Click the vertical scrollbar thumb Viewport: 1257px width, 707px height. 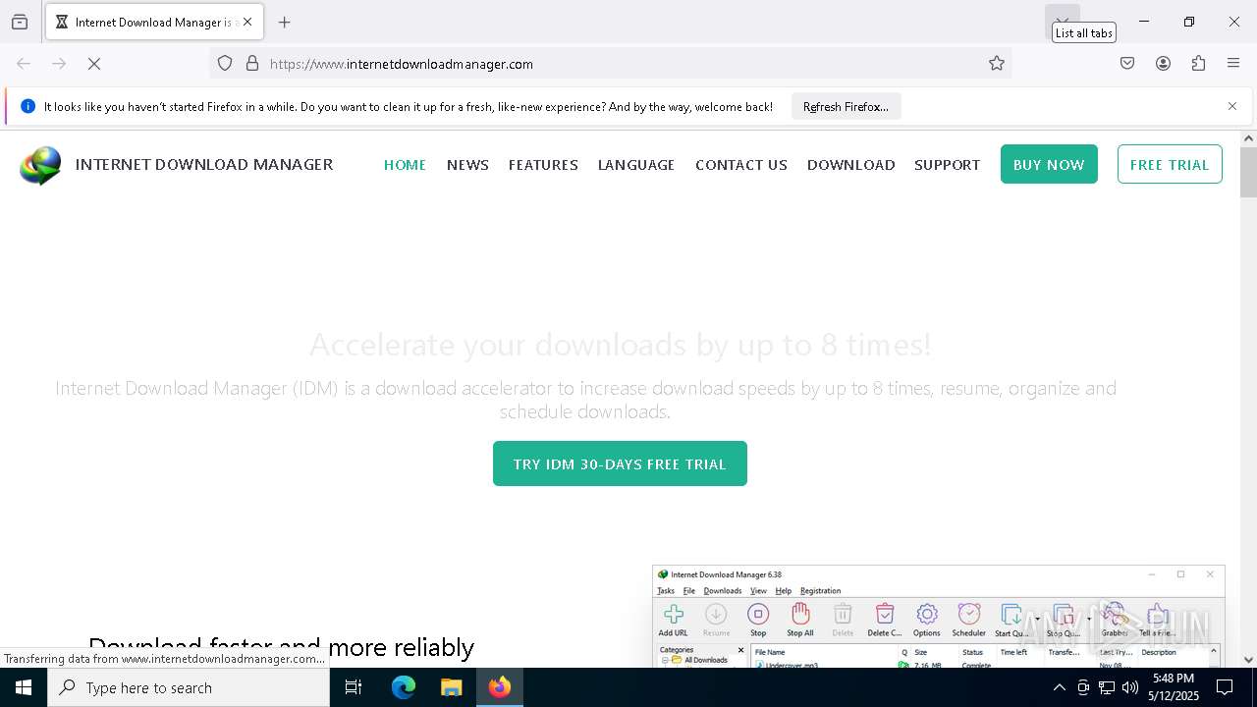(1248, 173)
